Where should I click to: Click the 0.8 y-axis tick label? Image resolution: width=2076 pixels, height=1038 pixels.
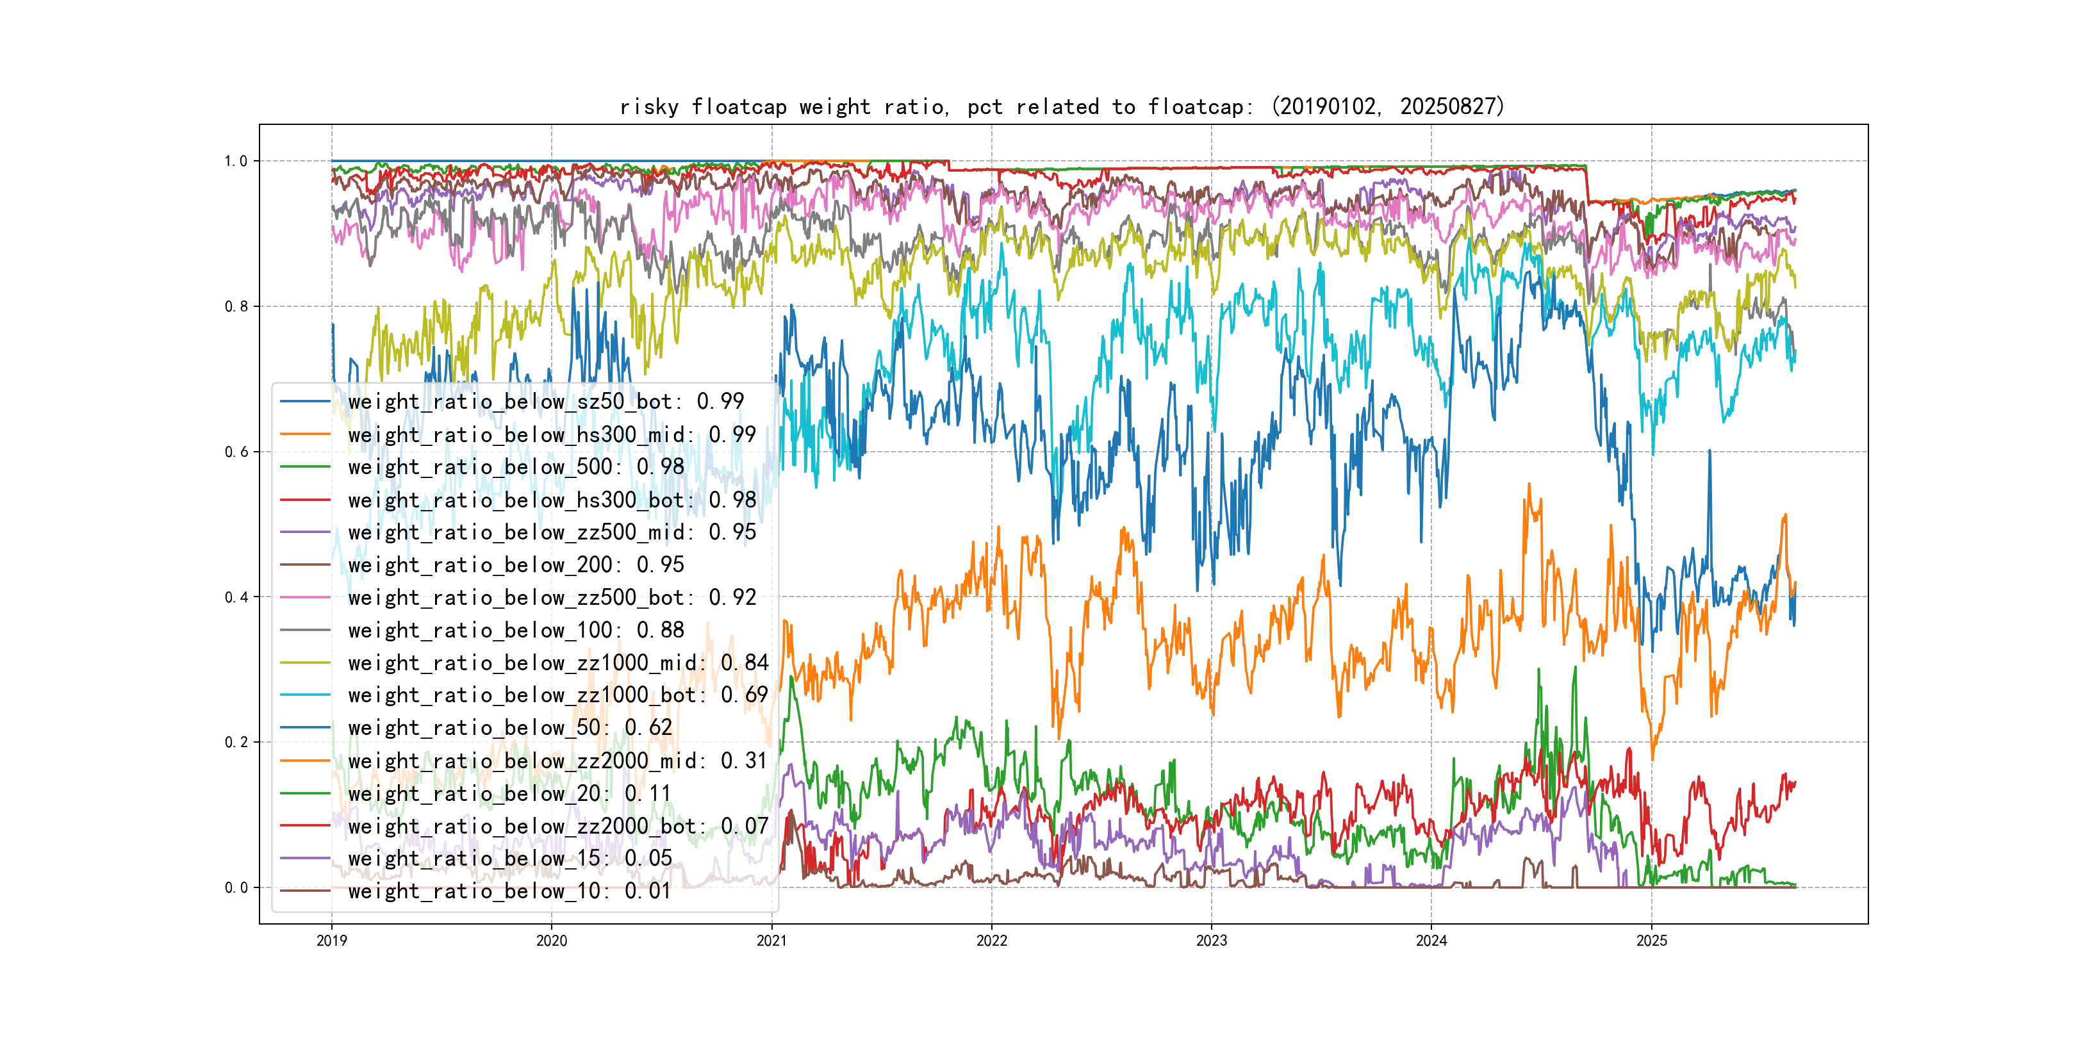coord(236,306)
